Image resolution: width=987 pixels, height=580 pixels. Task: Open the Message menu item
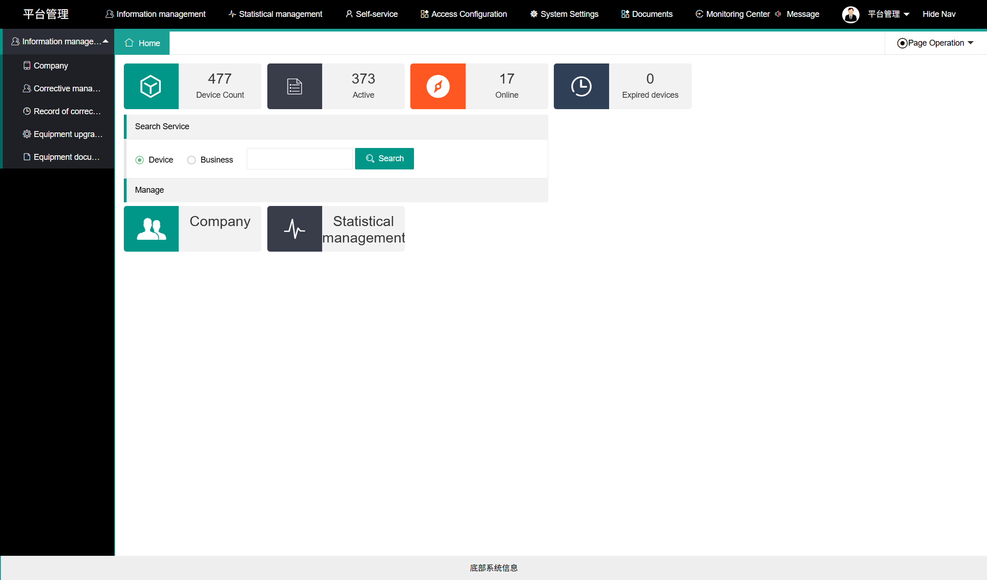[802, 14]
